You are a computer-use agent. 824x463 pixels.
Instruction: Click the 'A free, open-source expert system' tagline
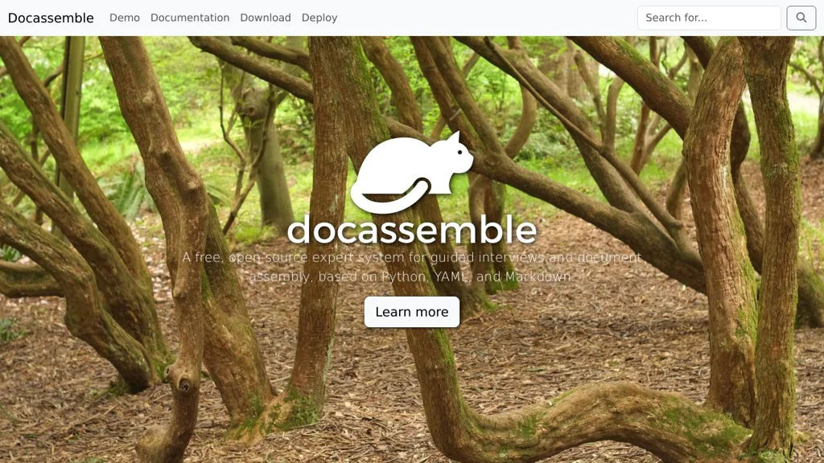click(293, 258)
